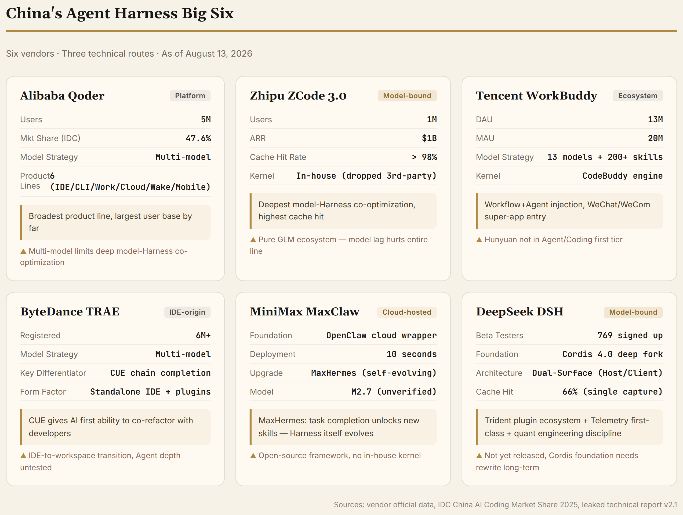Click the "Ecosystem" badge on Tencent WorkBuddy
This screenshot has width=683, height=515.
pyautogui.click(x=638, y=96)
